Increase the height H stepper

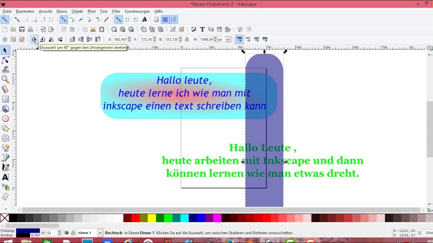214,38
